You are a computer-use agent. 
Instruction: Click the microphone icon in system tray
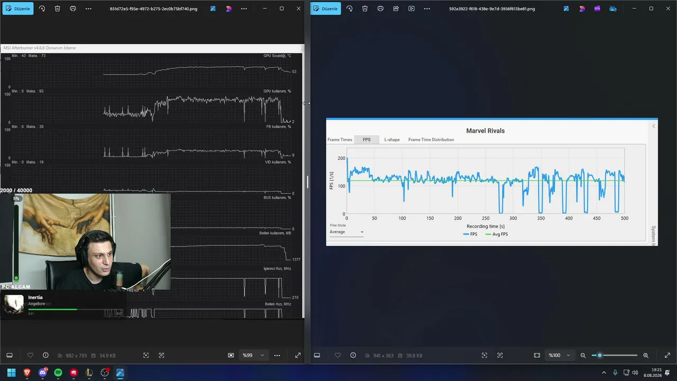tap(615, 373)
